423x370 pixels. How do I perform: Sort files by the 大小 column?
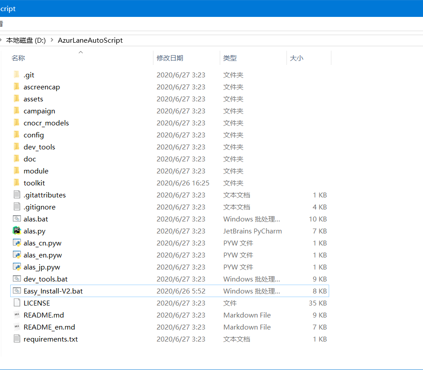[297, 58]
